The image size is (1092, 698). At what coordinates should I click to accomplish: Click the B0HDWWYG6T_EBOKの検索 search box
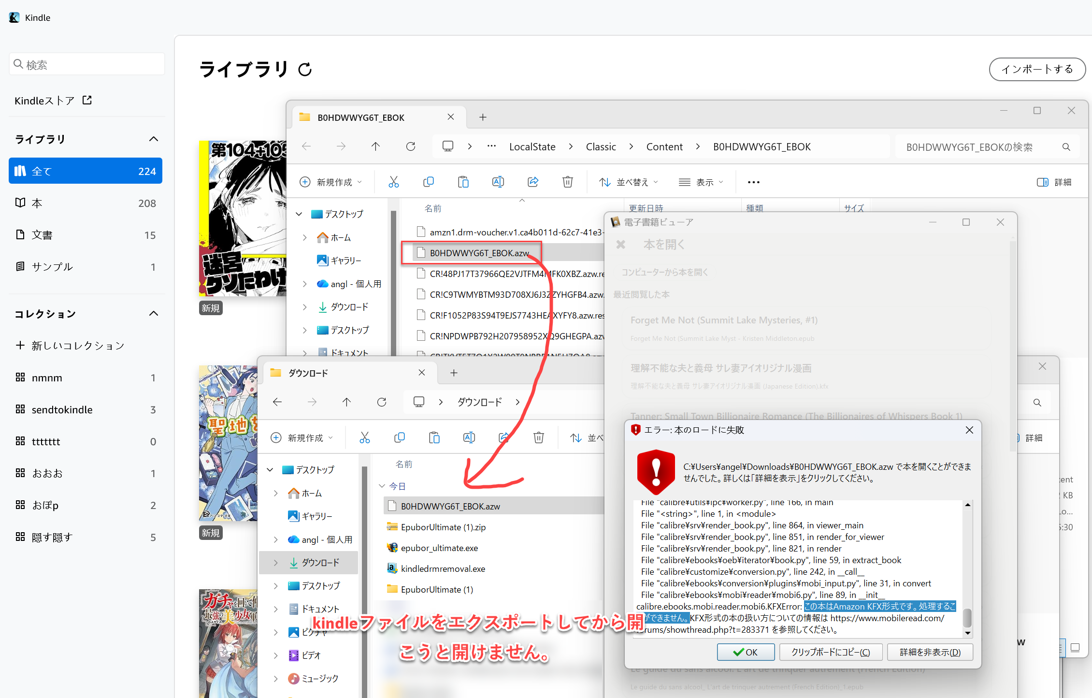(987, 147)
